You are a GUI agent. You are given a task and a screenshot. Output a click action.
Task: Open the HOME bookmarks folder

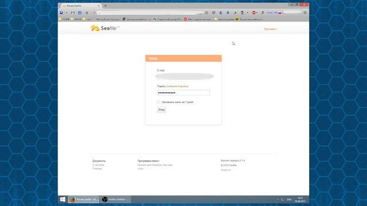(64, 19)
